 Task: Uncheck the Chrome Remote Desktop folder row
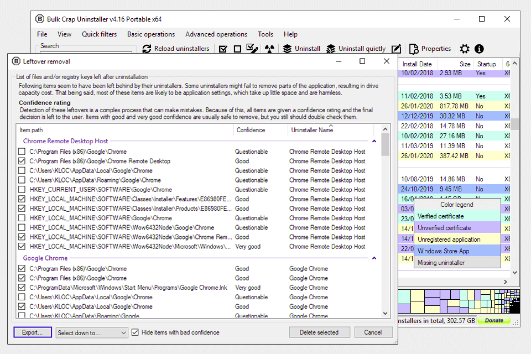pos(22,161)
